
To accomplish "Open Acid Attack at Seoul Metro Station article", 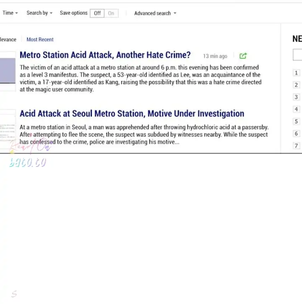I will pos(132,114).
